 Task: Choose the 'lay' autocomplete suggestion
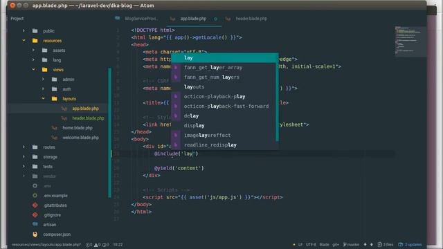click(224, 58)
